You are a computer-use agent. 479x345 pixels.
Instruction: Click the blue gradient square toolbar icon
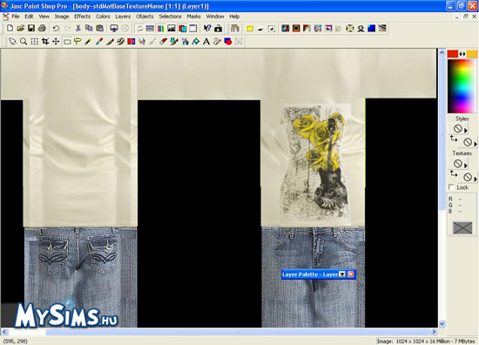372,29
